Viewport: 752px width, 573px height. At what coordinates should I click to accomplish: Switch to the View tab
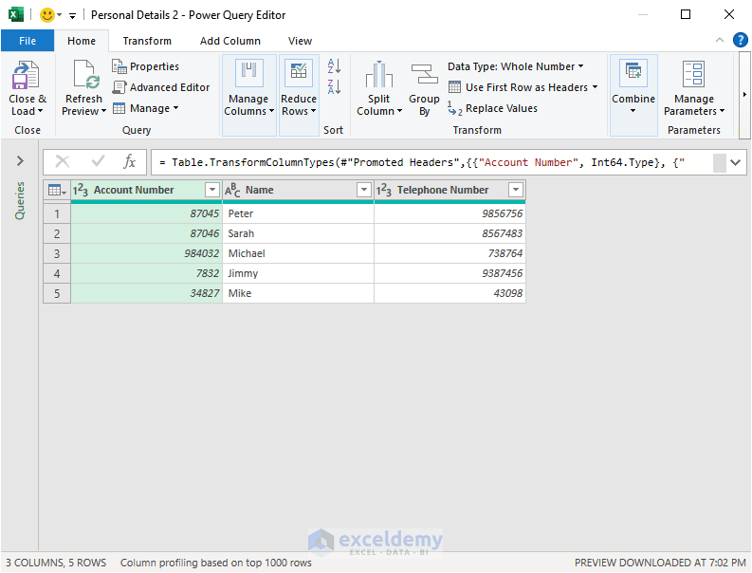tap(301, 41)
